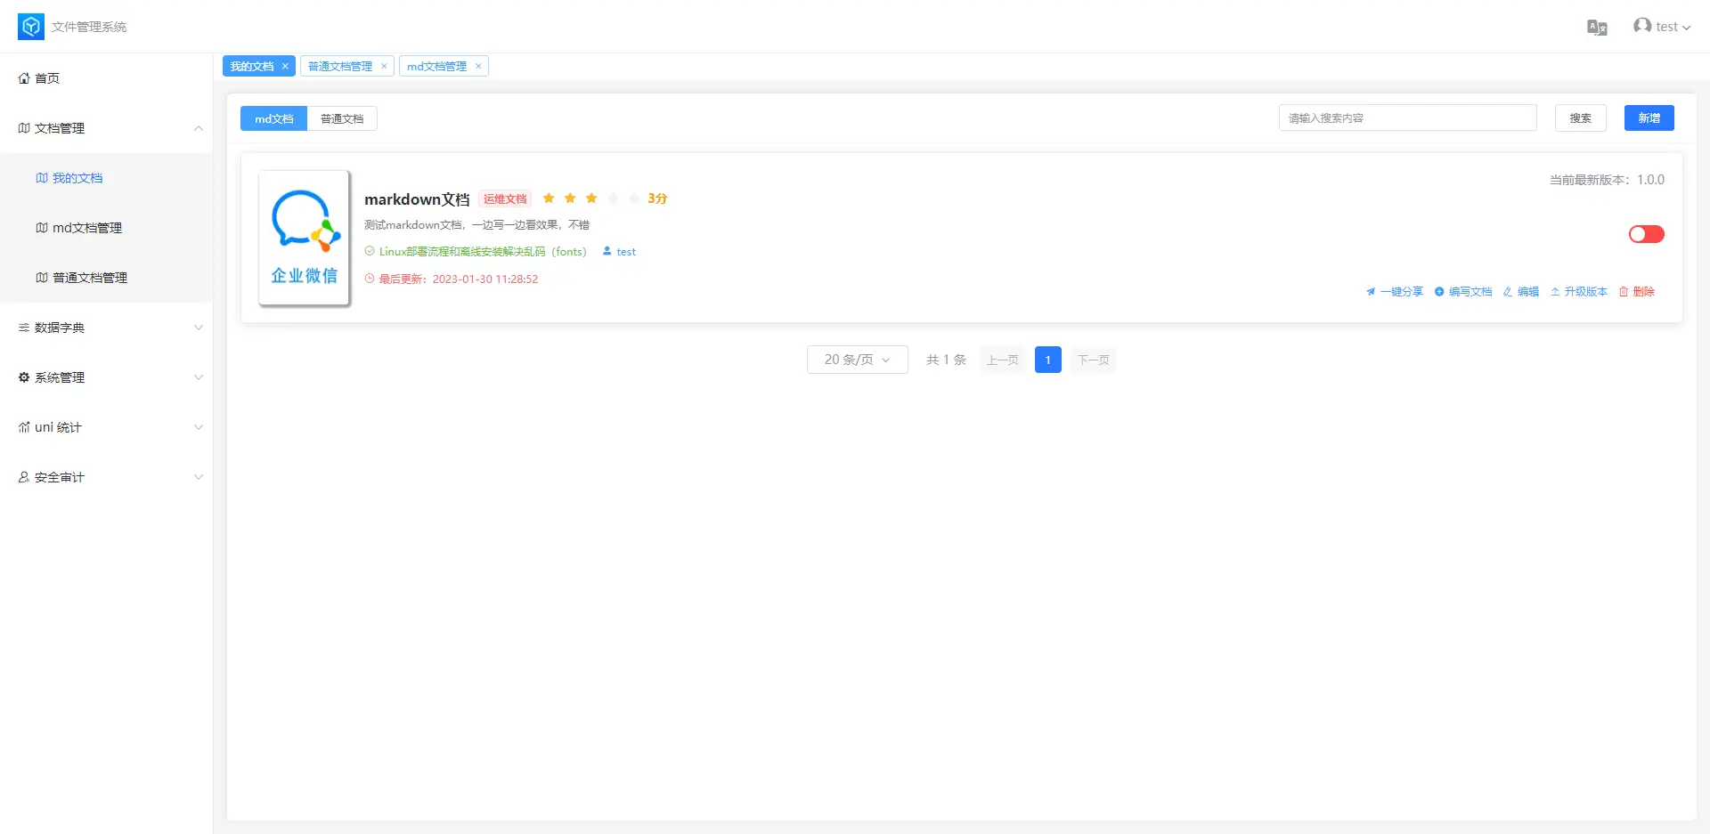Click the 一键分享 share action
1710x834 pixels.
(x=1395, y=292)
